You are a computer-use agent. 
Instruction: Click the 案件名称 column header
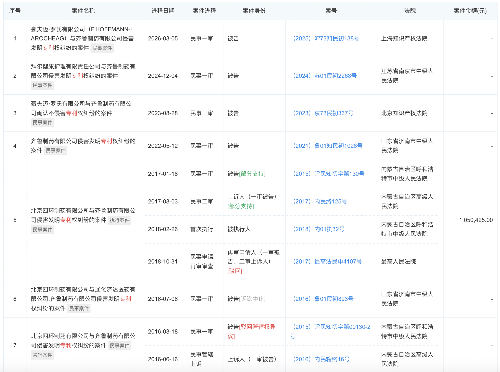click(83, 11)
